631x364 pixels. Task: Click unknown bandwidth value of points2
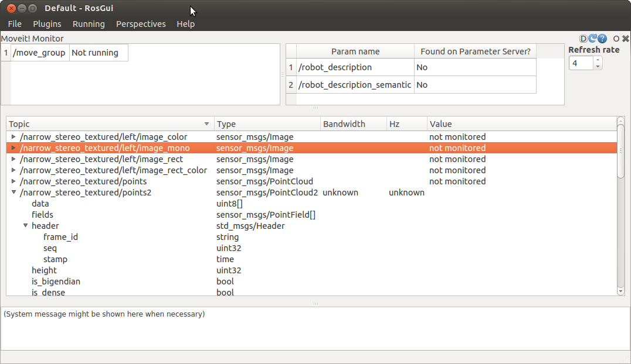point(341,193)
